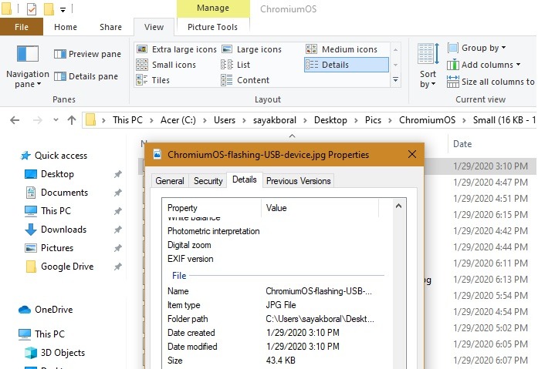
Task: Close the Properties dialog
Action: click(x=412, y=154)
